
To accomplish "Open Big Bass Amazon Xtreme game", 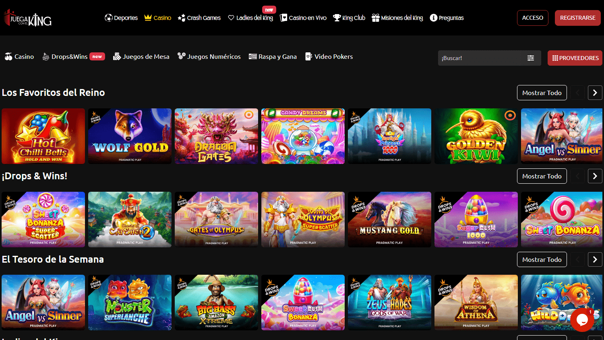I will click(216, 303).
